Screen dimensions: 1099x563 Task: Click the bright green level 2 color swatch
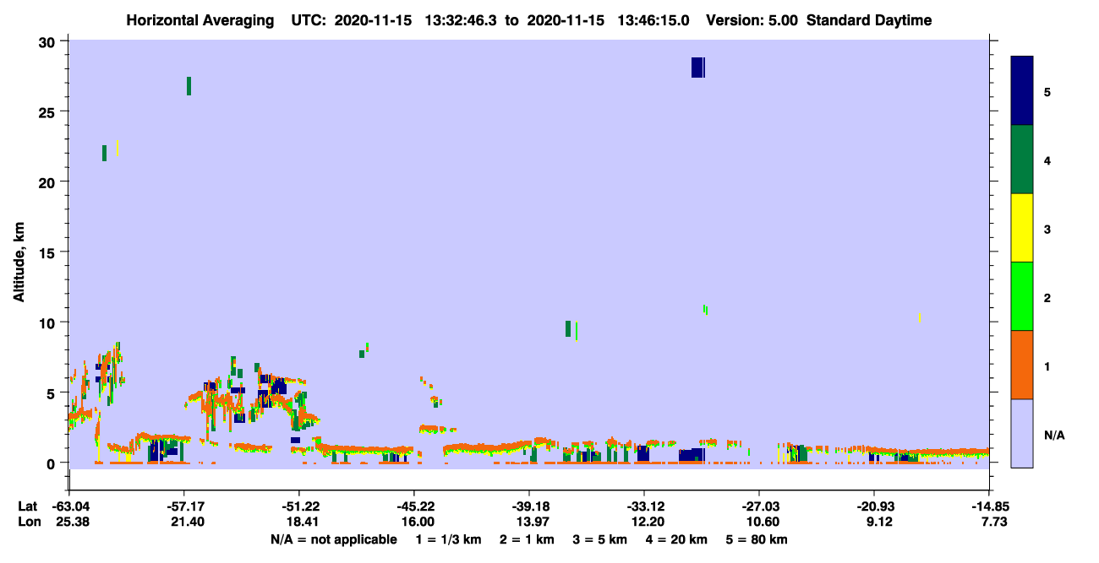pyautogui.click(x=1022, y=296)
